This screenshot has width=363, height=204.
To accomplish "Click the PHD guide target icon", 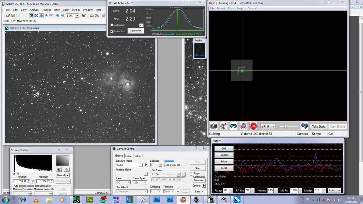I will [x=244, y=126].
